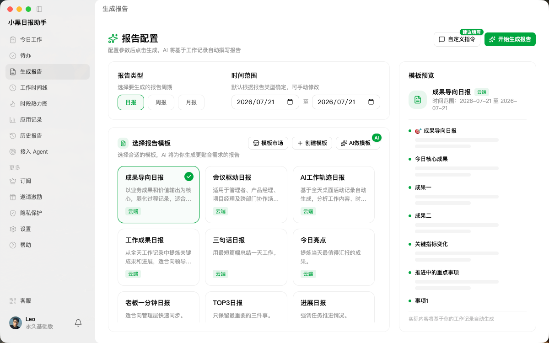Click 建议填写 badge on 自定义指令
Image resolution: width=549 pixels, height=343 pixels.
pyautogui.click(x=471, y=32)
